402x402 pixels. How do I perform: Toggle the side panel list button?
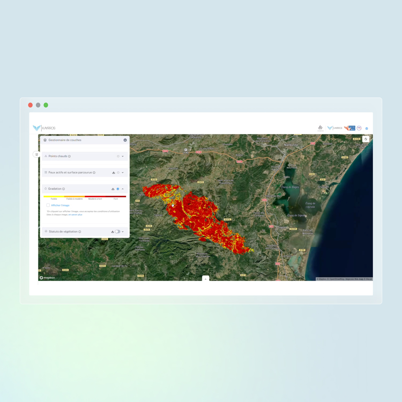coord(37,154)
